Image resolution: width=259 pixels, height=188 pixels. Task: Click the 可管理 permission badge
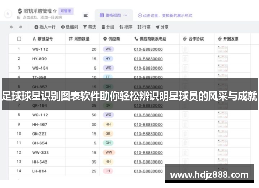[x=66, y=11]
